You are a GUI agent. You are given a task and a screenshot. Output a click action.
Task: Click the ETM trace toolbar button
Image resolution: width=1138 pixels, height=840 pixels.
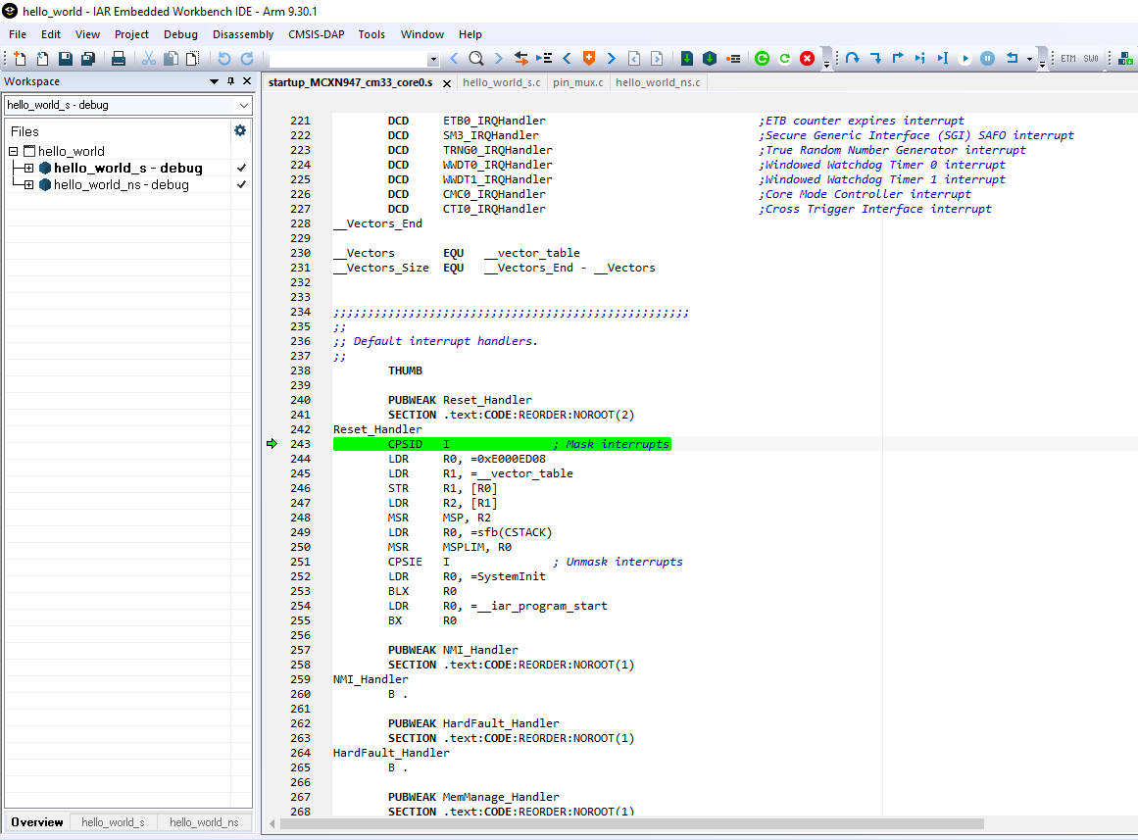pyautogui.click(x=1068, y=59)
